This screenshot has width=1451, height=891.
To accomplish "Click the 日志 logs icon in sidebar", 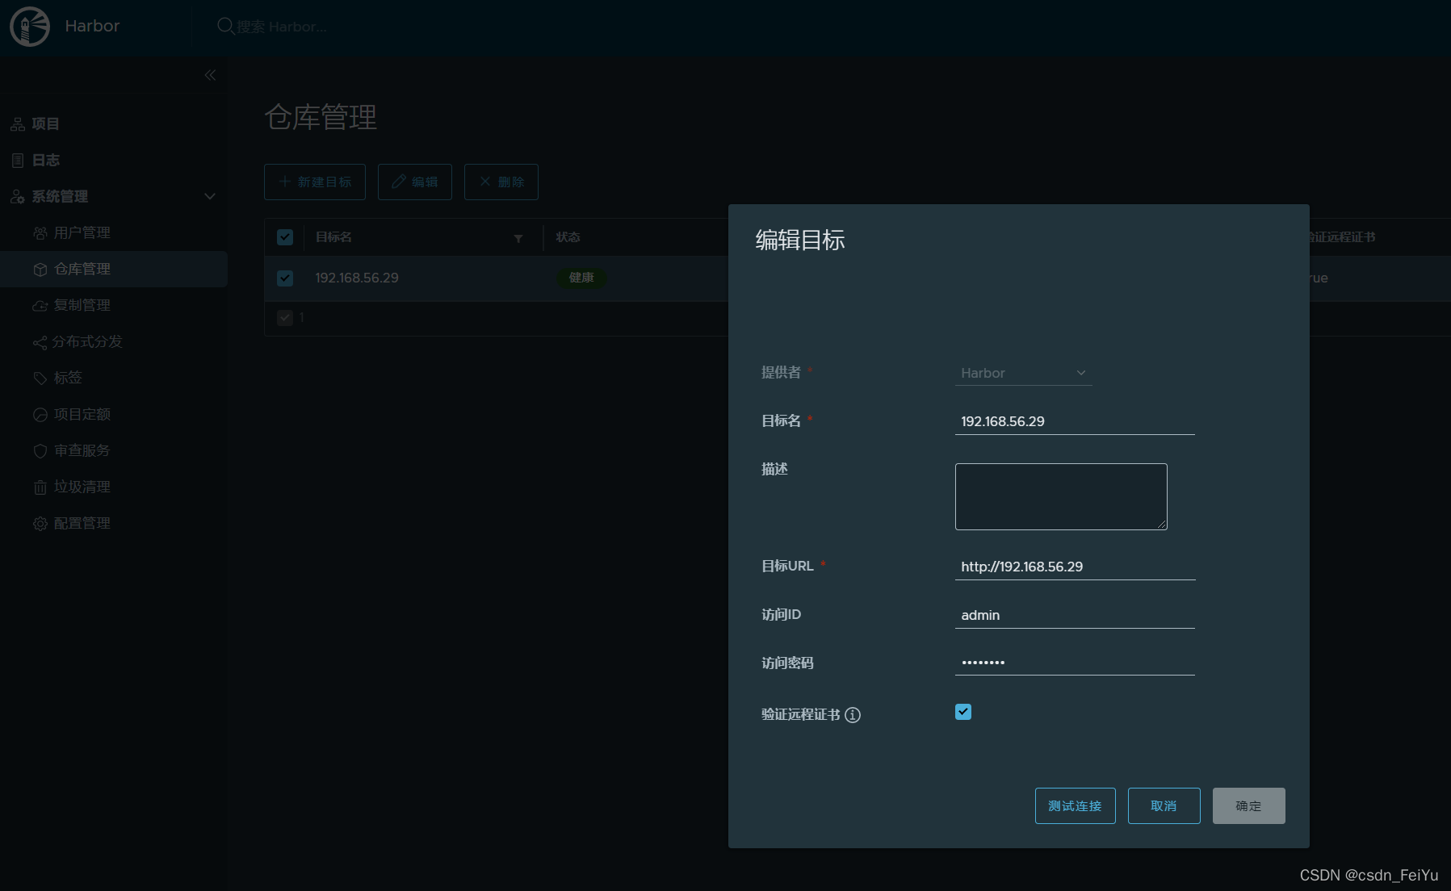I will (x=18, y=161).
